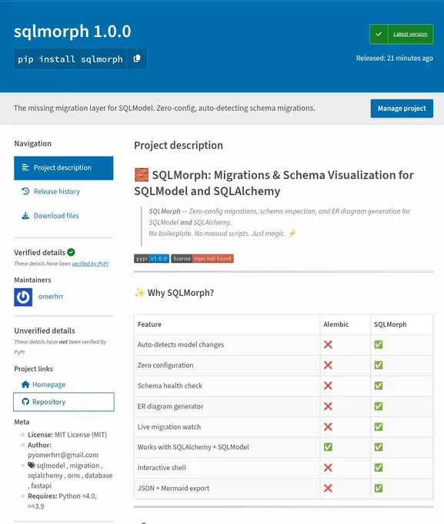Click Alembic red X for Live migration watch
Viewport: 444px width, 524px height.
pos(328,427)
